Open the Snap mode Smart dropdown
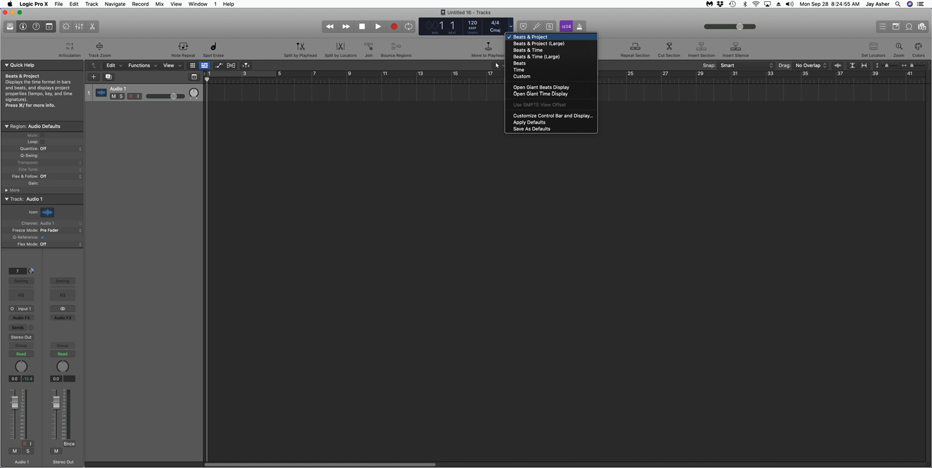 746,65
